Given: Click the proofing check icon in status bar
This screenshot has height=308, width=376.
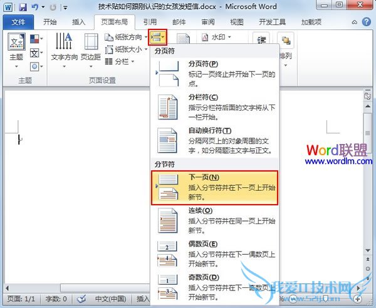Looking at the screenshot, I should click(x=81, y=299).
